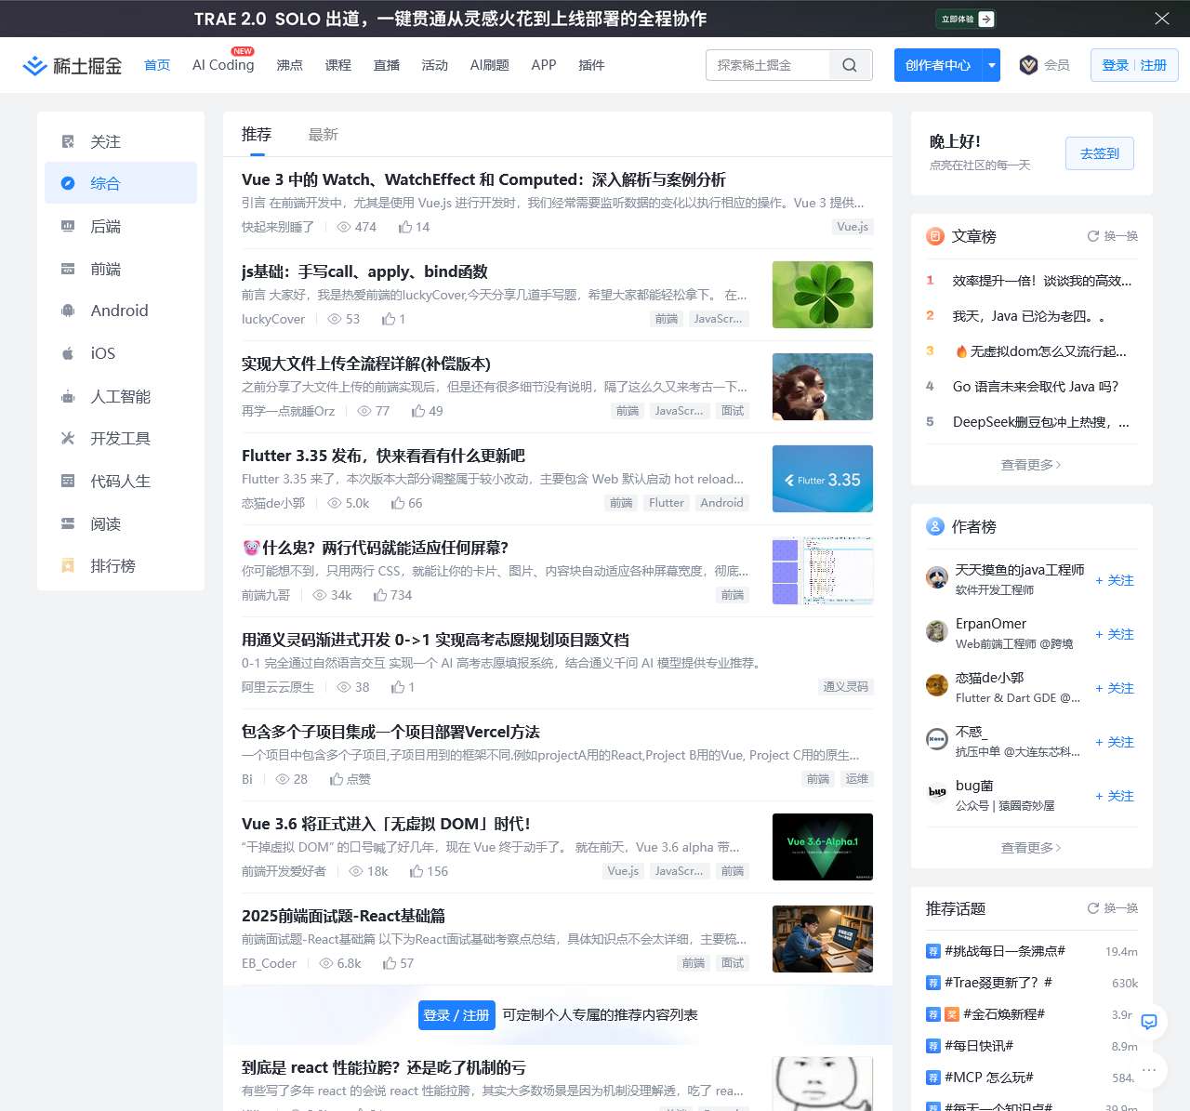Viewport: 1190px width, 1111px height.
Task: Follow 天天摸鱼的java工程师
Action: click(x=1114, y=580)
